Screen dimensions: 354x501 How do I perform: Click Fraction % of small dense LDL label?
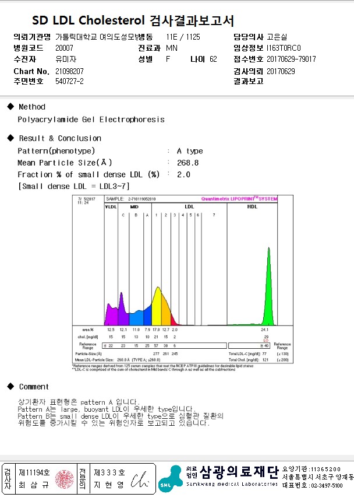pyautogui.click(x=88, y=174)
